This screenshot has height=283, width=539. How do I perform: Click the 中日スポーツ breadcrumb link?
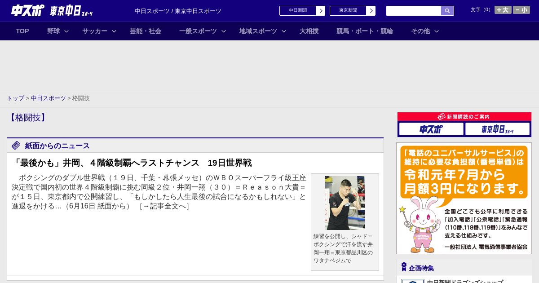[x=49, y=98]
